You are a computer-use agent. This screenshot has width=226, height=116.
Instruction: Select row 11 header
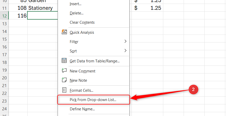(4, 8)
